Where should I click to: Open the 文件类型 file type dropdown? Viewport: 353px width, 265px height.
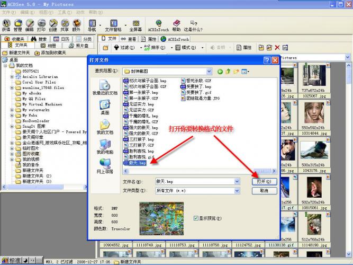236,190
